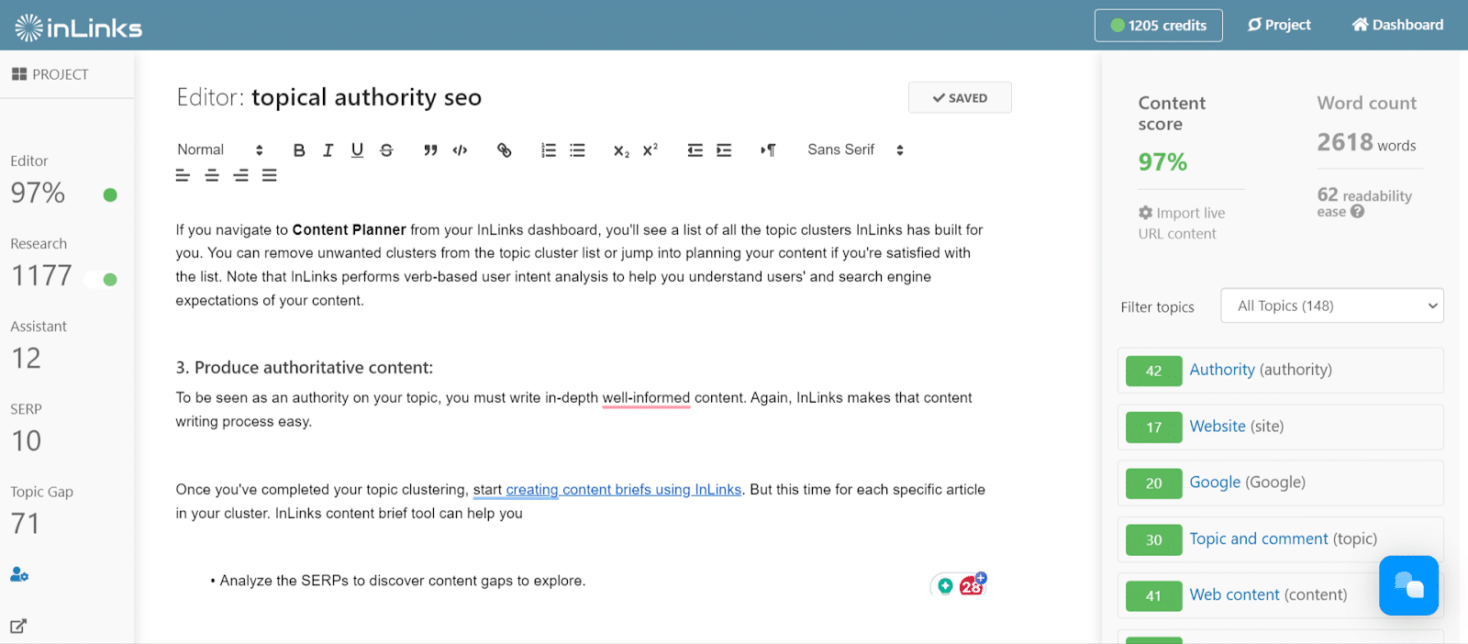
Task: Select the Authority topic entry
Action: (x=1281, y=370)
